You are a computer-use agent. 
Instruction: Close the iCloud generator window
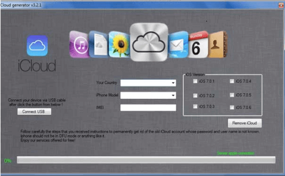point(281,5)
